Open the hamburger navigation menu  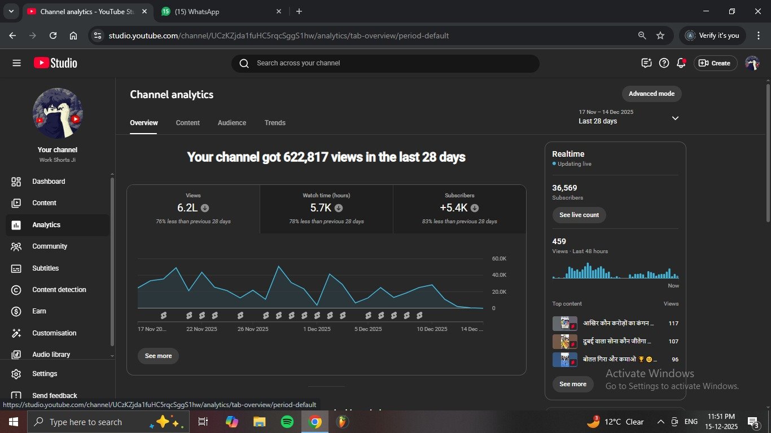[16, 63]
